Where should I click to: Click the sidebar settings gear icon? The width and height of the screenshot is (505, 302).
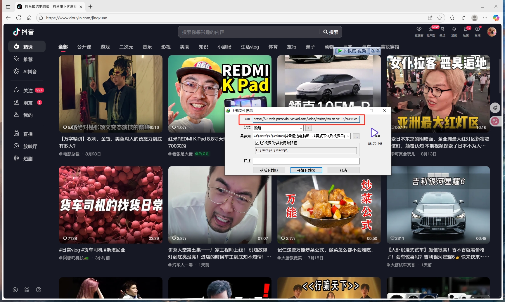[15, 290]
